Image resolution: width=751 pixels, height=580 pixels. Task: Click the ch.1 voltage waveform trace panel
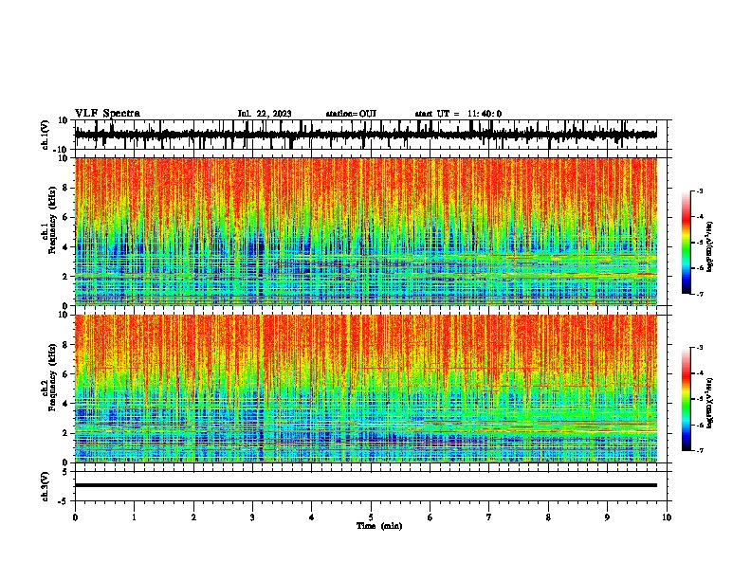(x=371, y=135)
